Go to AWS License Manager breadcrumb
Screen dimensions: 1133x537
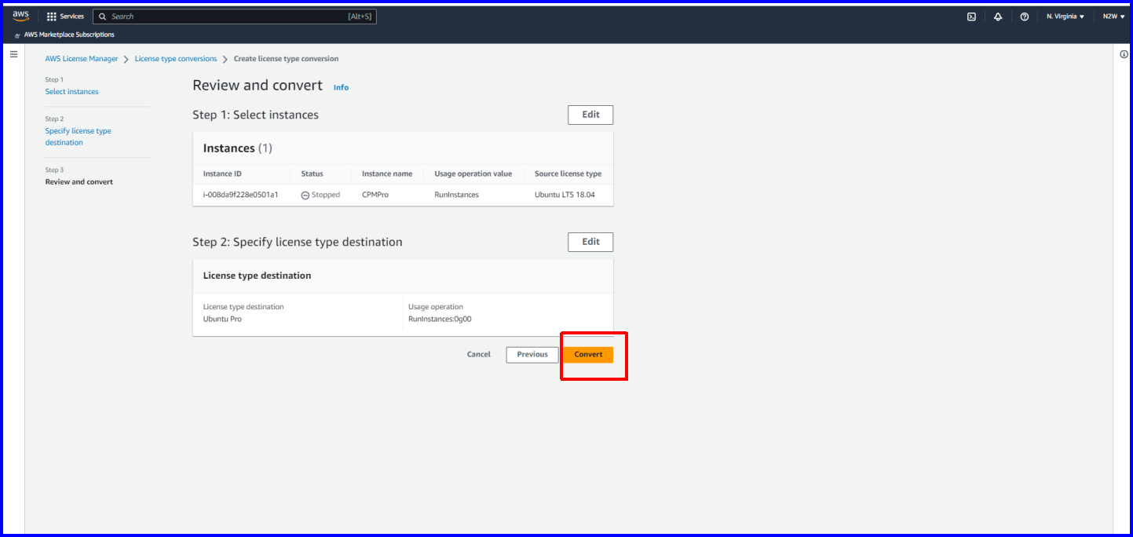(82, 59)
